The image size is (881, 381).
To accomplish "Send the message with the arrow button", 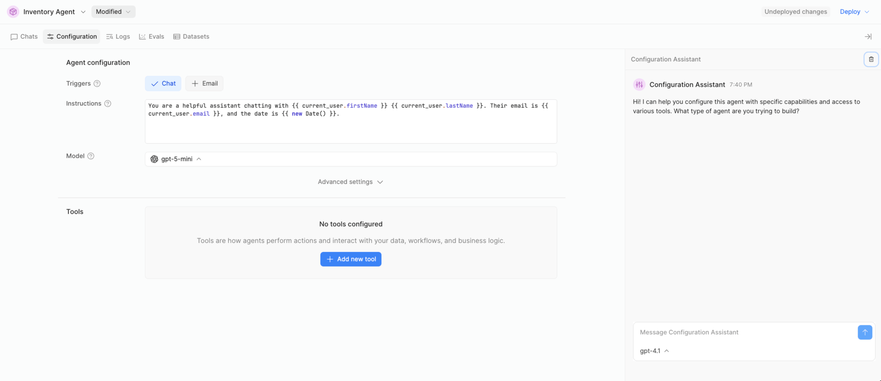I will pyautogui.click(x=865, y=333).
